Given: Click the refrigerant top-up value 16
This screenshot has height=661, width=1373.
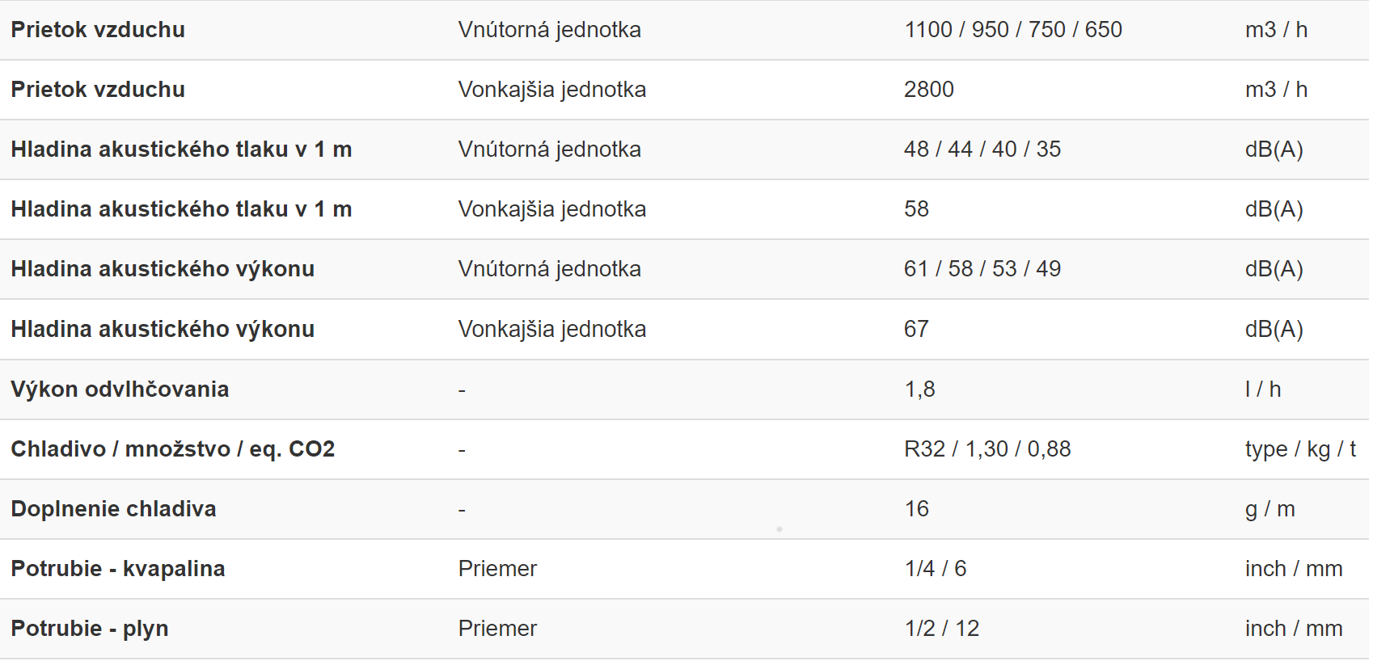Looking at the screenshot, I should [917, 509].
